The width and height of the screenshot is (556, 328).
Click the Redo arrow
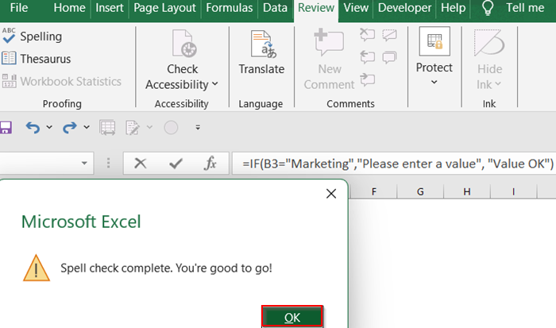[x=70, y=128]
